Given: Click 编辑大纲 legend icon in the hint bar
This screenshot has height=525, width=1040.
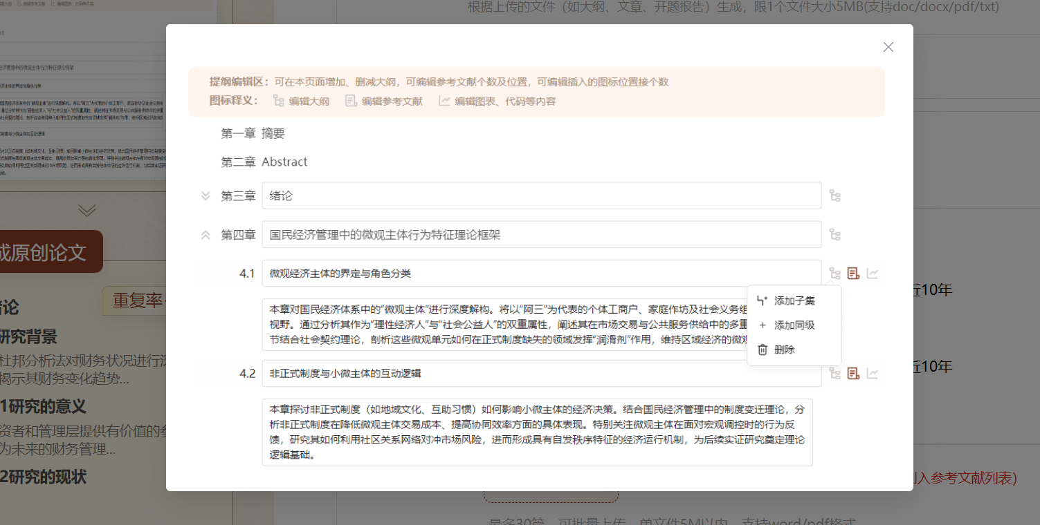Looking at the screenshot, I should tap(279, 101).
